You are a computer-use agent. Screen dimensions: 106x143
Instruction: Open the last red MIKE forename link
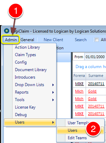[x=79, y=114]
